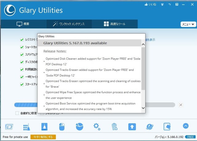
Task: Open the context menu manager mouse icon
Action: point(62,127)
